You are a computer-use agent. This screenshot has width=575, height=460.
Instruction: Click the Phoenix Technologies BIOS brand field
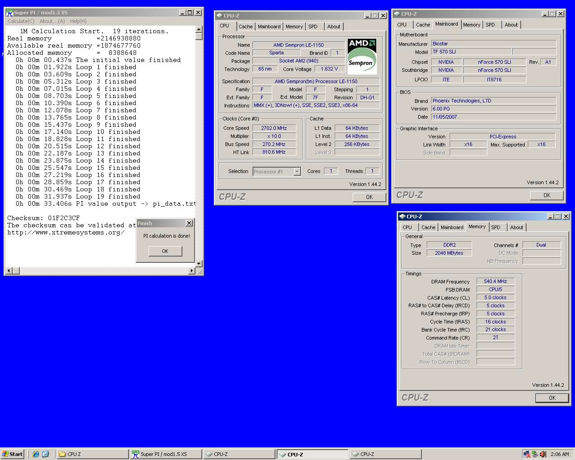(x=494, y=101)
